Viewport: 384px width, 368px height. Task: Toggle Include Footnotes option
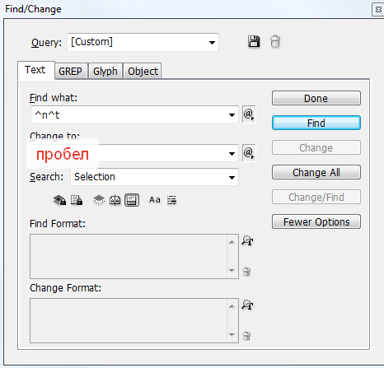point(132,200)
